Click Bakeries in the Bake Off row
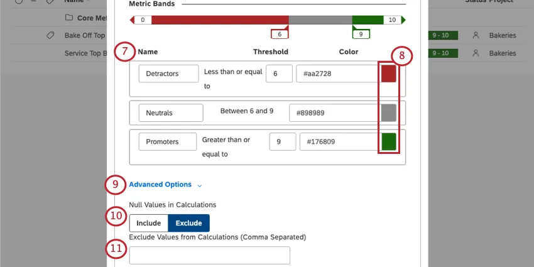This screenshot has height=267, width=534. (x=503, y=35)
